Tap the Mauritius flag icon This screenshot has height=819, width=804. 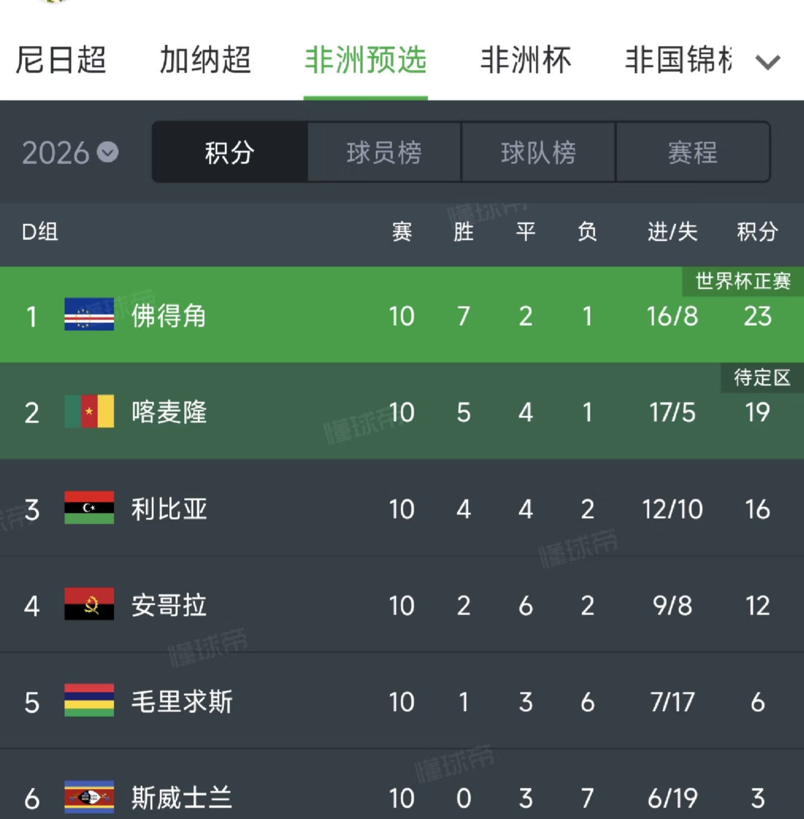point(89,701)
